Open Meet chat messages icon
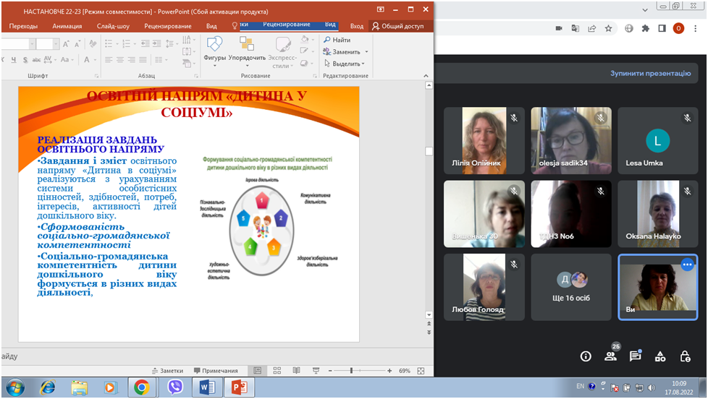The image size is (708, 399). click(636, 356)
